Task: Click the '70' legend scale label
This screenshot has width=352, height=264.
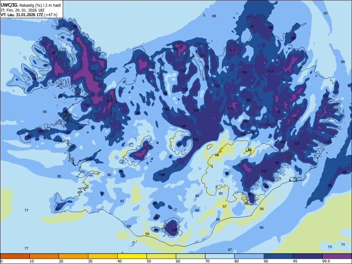Action: [207, 261]
